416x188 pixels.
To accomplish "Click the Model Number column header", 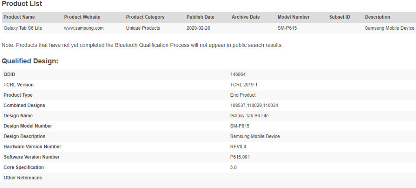I will 293,17.
